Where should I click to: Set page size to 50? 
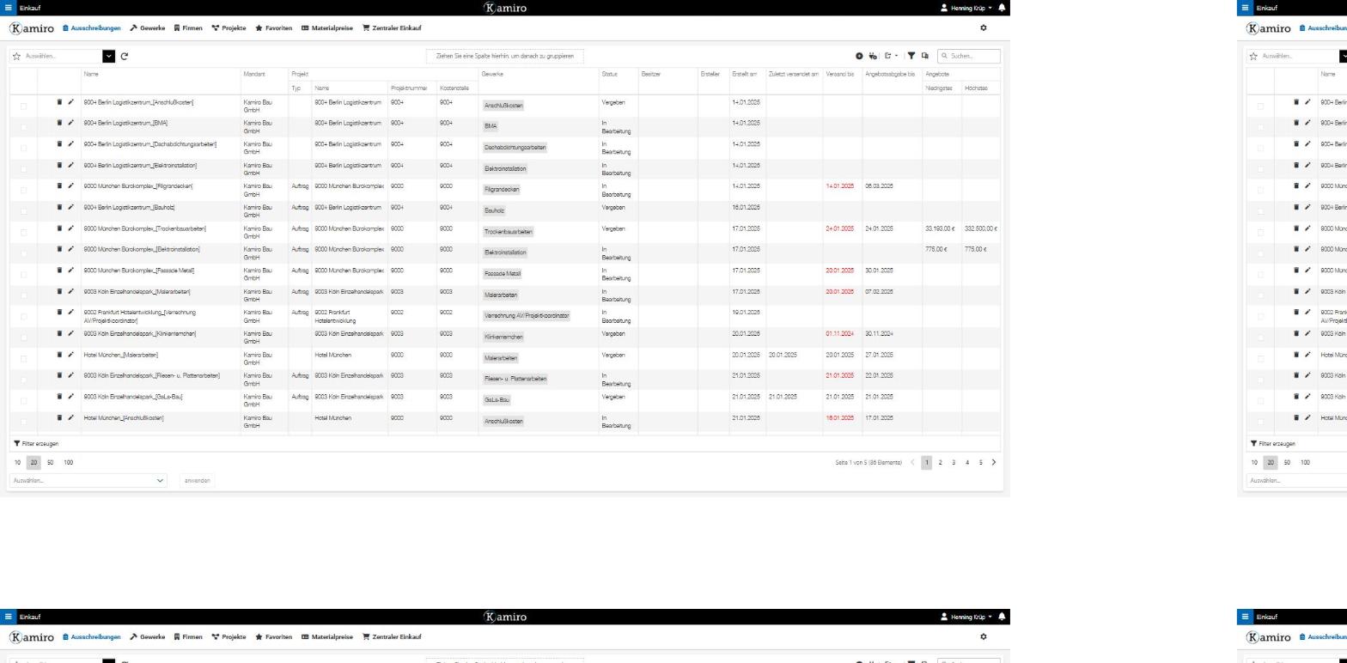tap(50, 463)
